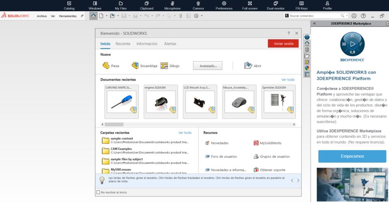Click the Rebuild traffic-light icon
This screenshot has width=389, height=202.
click(180, 16)
